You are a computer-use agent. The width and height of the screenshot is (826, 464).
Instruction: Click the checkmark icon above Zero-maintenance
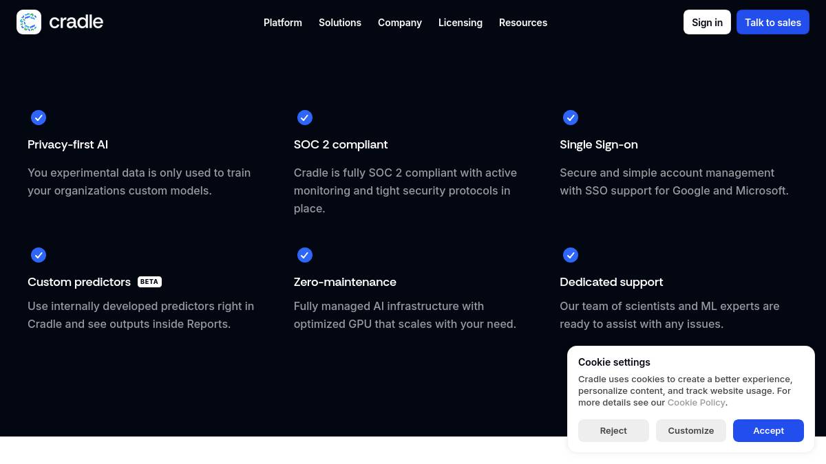coord(305,255)
